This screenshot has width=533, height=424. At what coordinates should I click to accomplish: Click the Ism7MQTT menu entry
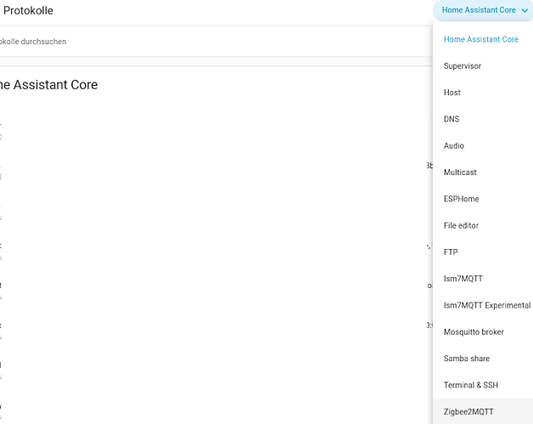click(x=463, y=279)
